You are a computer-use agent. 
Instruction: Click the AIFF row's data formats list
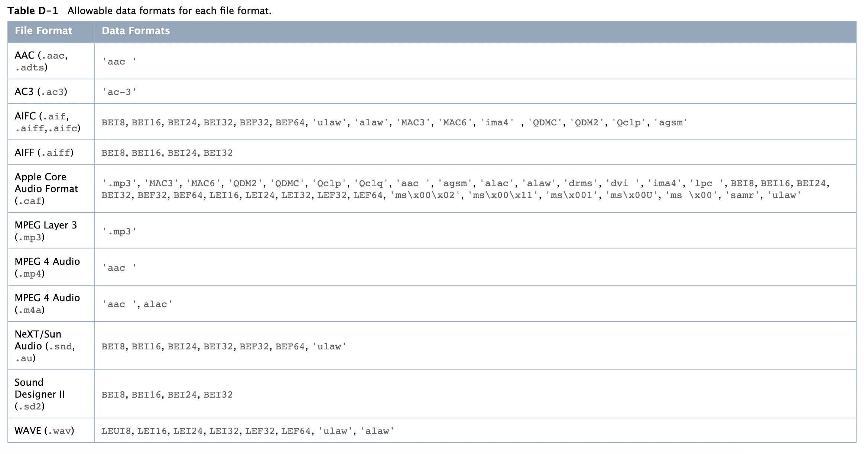click(167, 153)
